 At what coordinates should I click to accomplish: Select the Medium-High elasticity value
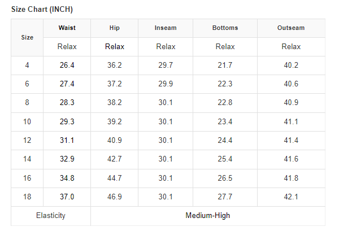[x=208, y=215]
